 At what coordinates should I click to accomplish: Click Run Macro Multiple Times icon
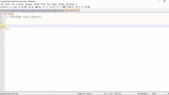tap(86, 7)
